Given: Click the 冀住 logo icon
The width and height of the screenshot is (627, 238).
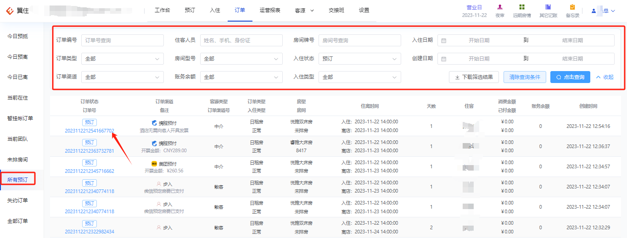Looking at the screenshot, I should click(10, 11).
